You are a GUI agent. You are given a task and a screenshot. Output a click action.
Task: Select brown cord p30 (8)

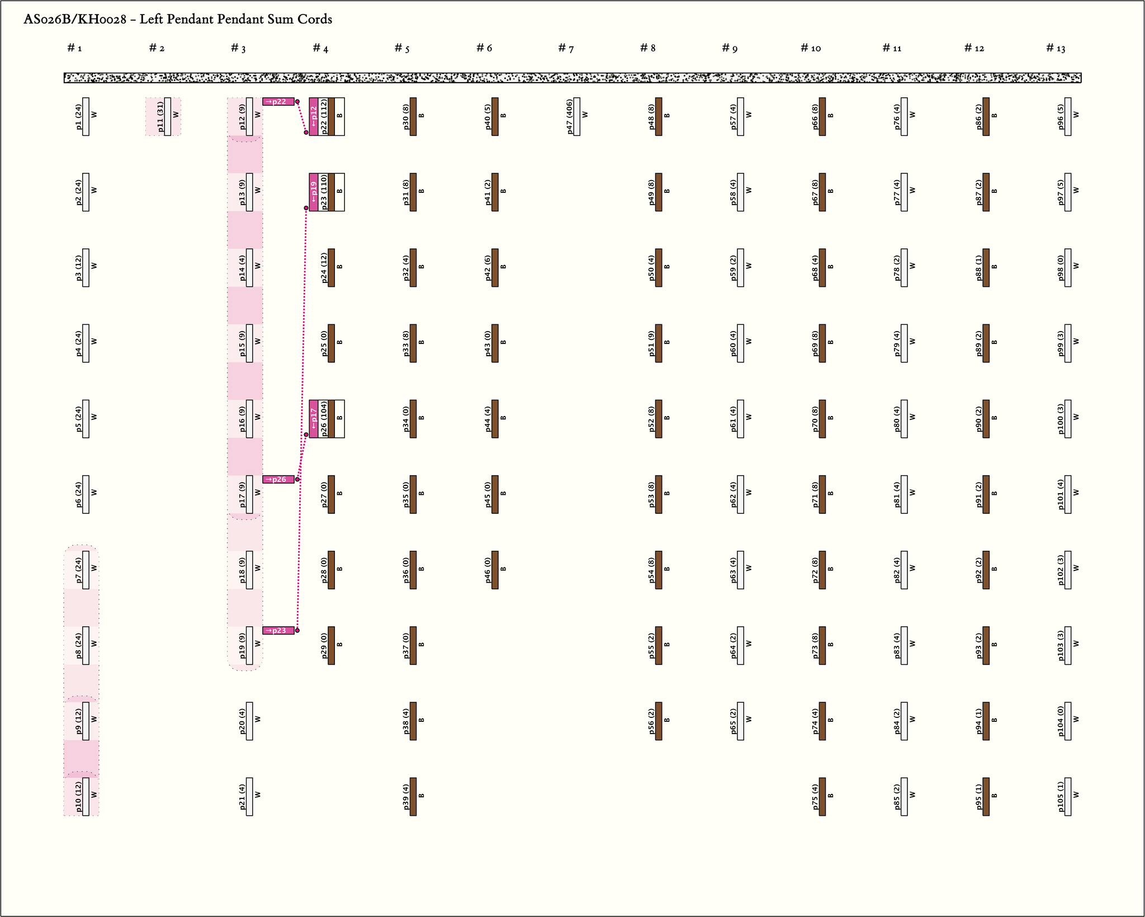pyautogui.click(x=413, y=116)
